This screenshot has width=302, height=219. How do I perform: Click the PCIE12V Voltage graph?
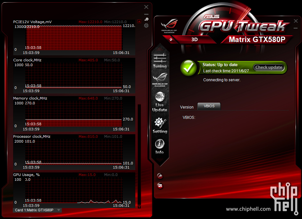coord(74,38)
